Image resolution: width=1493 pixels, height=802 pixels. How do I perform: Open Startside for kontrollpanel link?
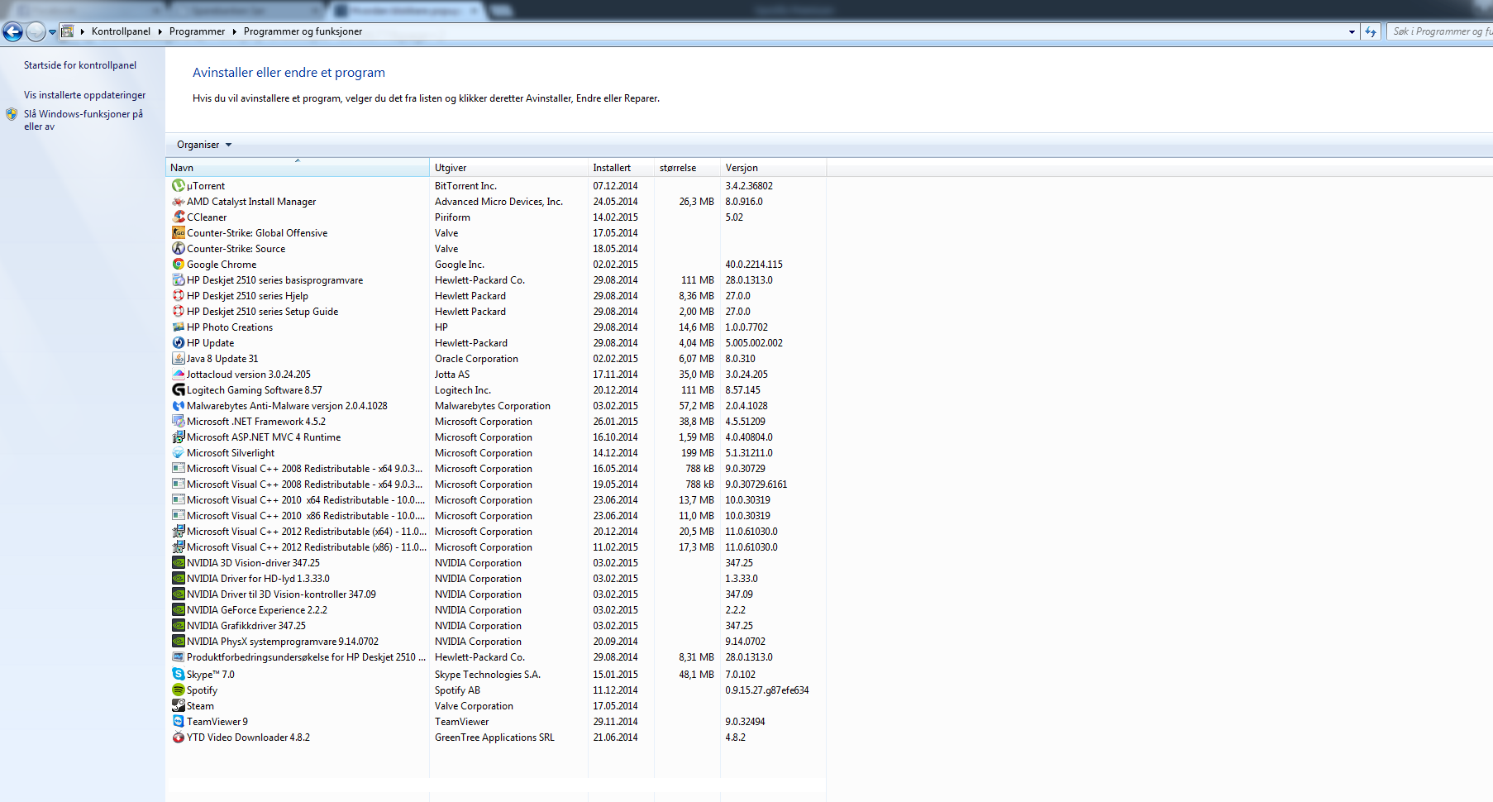tap(80, 65)
